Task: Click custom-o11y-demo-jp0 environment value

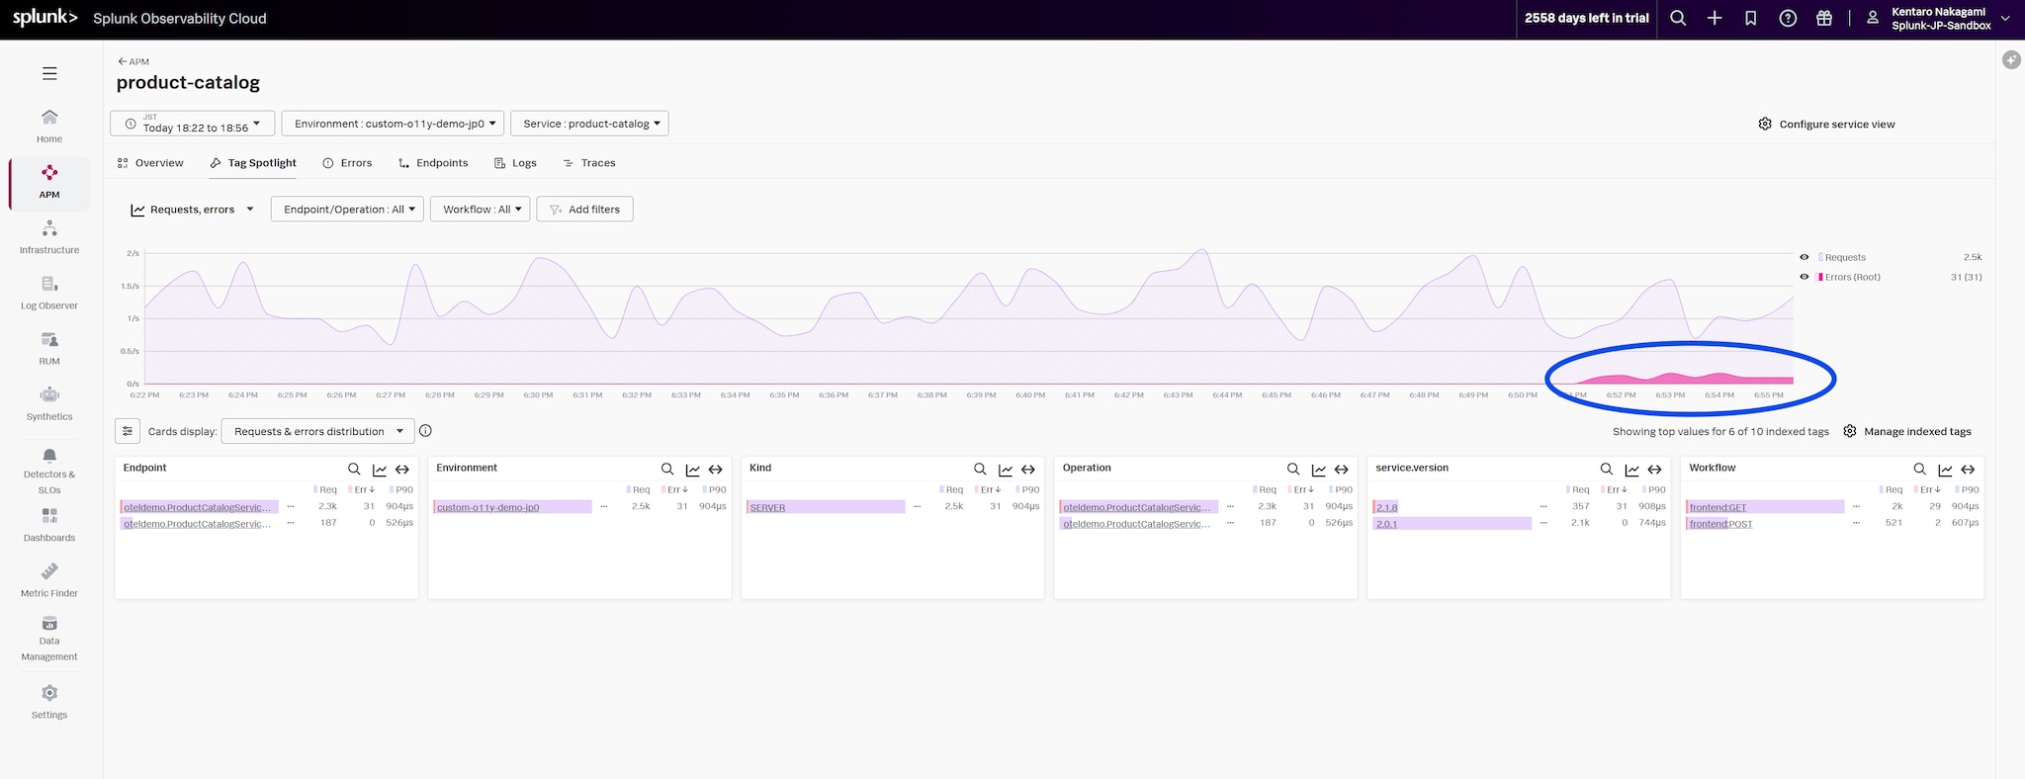Action: click(487, 507)
